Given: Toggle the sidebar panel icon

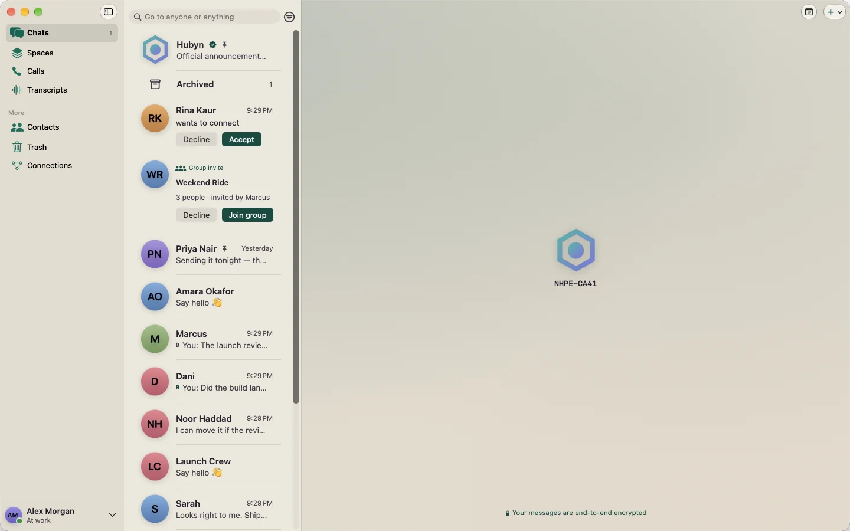Looking at the screenshot, I should point(108,12).
